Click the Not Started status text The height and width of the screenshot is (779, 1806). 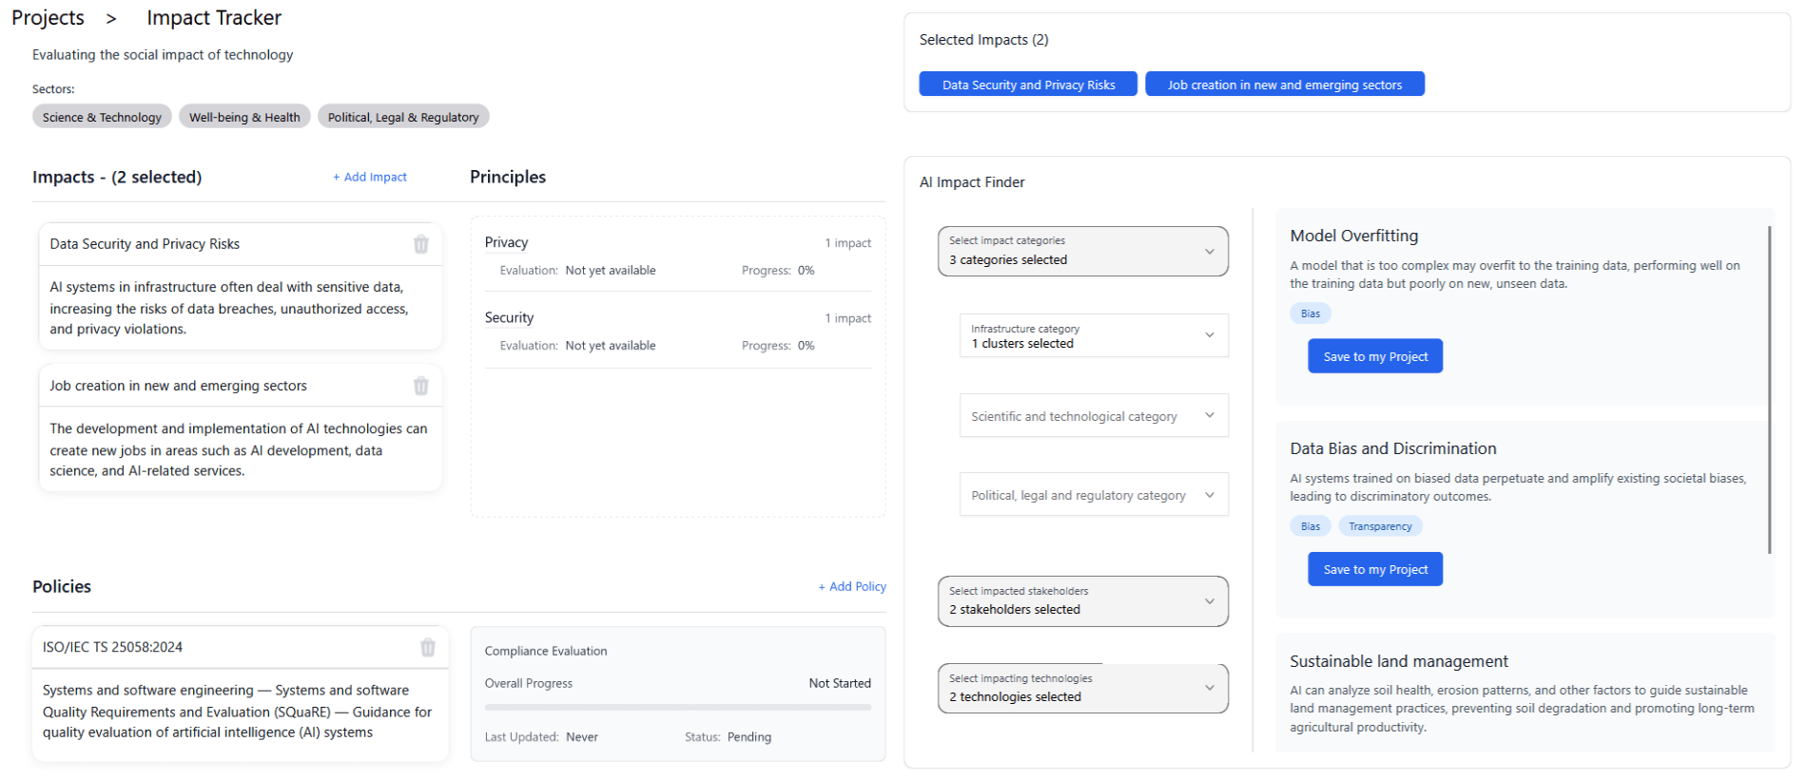[840, 683]
